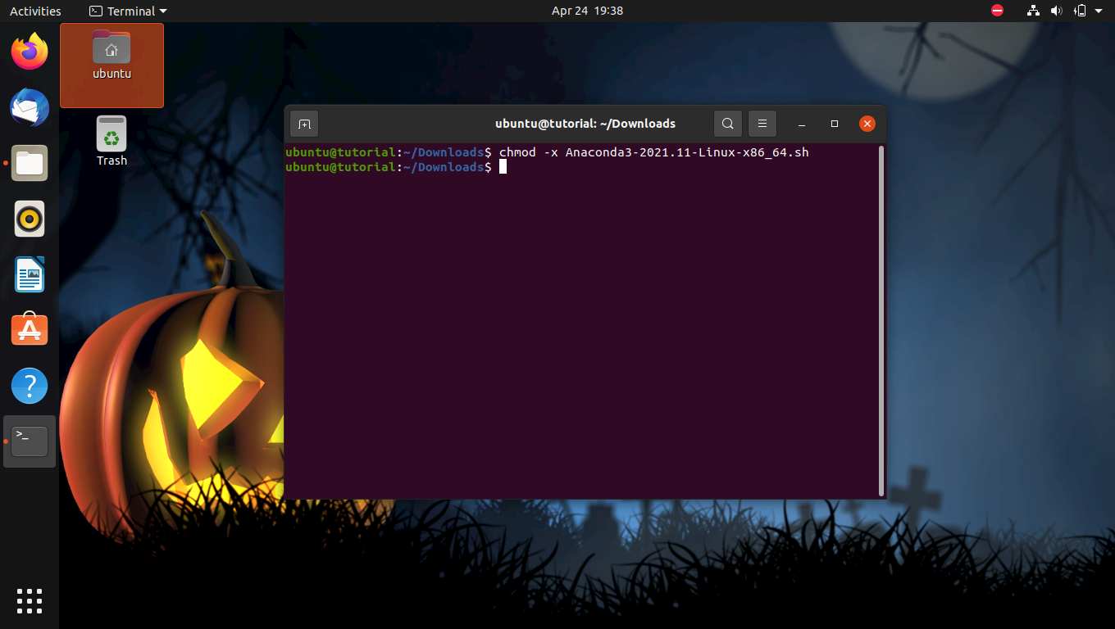Open the terminal hamburger menu
This screenshot has height=629, width=1115.
762,124
